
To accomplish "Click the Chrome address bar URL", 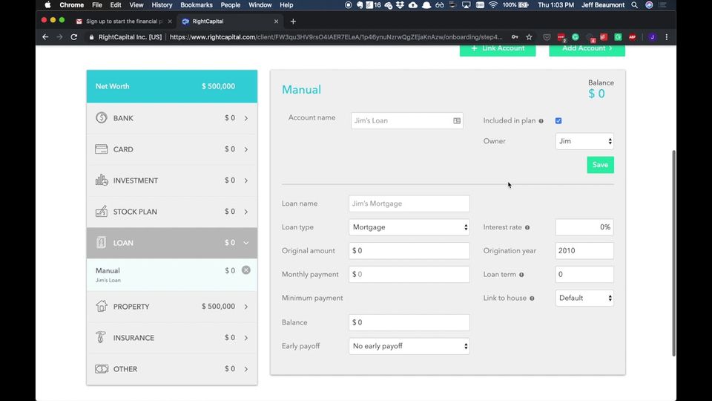I will coord(336,37).
